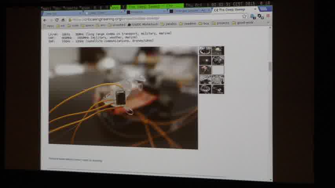Open the home page via the house icon
The width and height of the screenshot is (335, 188).
pos(63,20)
